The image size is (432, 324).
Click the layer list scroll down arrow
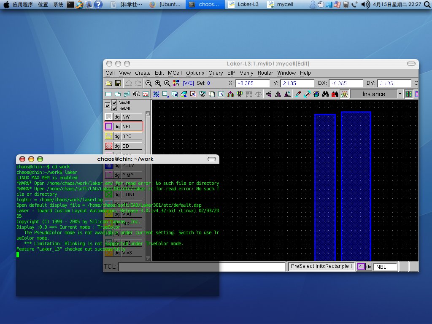click(x=148, y=258)
